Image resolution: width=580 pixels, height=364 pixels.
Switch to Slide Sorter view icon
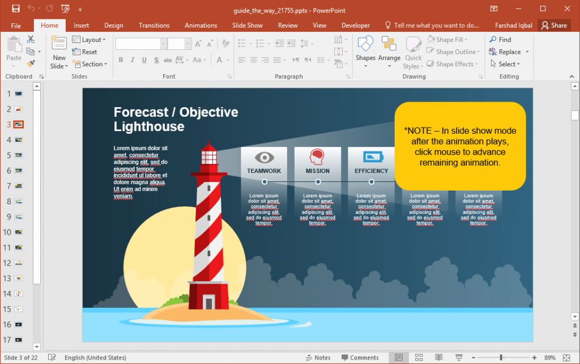click(419, 357)
